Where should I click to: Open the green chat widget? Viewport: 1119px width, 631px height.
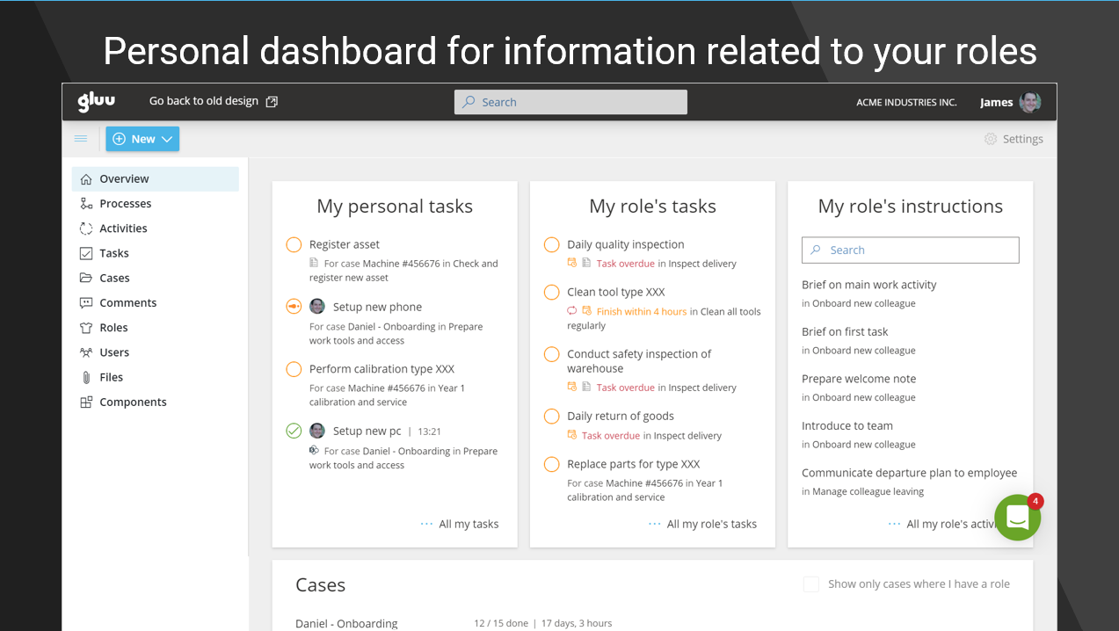(1018, 518)
